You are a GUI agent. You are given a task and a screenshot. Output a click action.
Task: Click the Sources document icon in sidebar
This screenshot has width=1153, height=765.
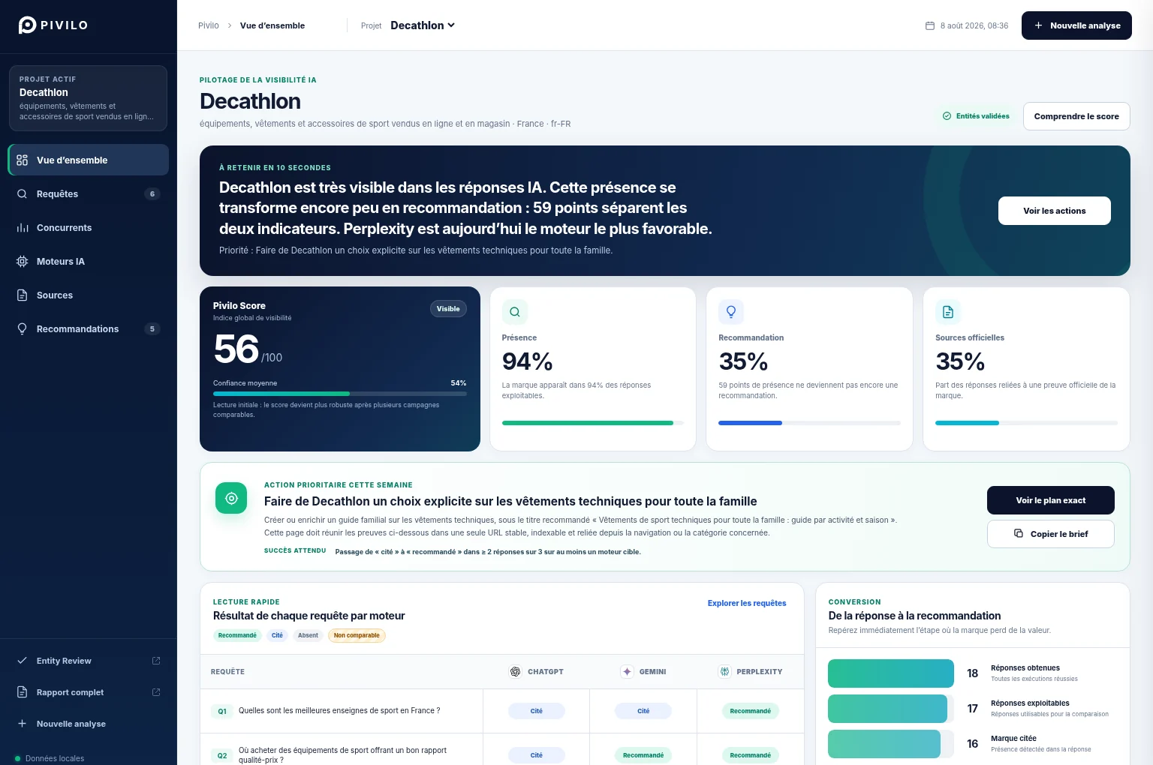pos(23,295)
